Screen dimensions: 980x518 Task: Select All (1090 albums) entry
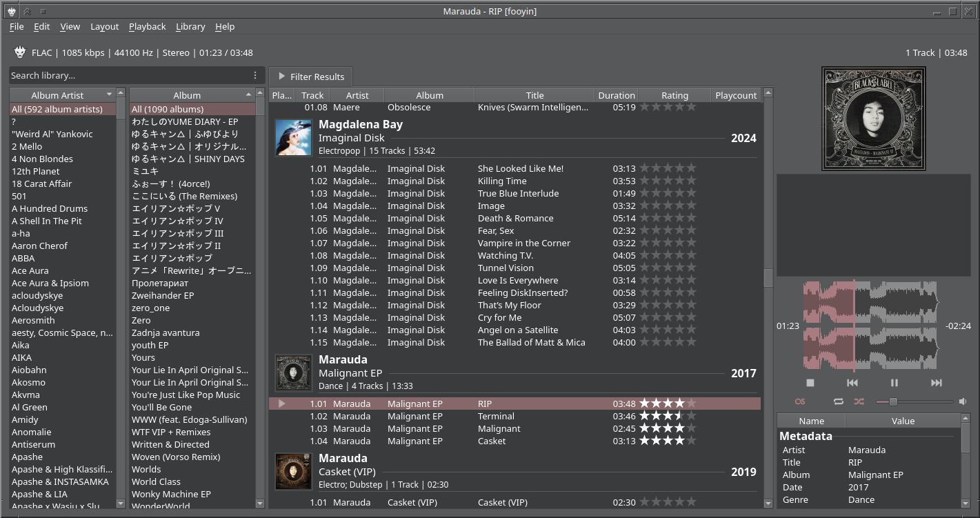[192, 109]
